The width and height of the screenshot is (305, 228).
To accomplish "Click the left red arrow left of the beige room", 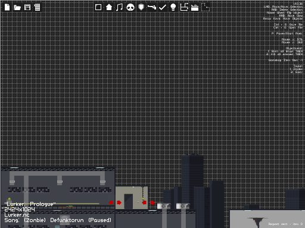I will pos(111,202).
